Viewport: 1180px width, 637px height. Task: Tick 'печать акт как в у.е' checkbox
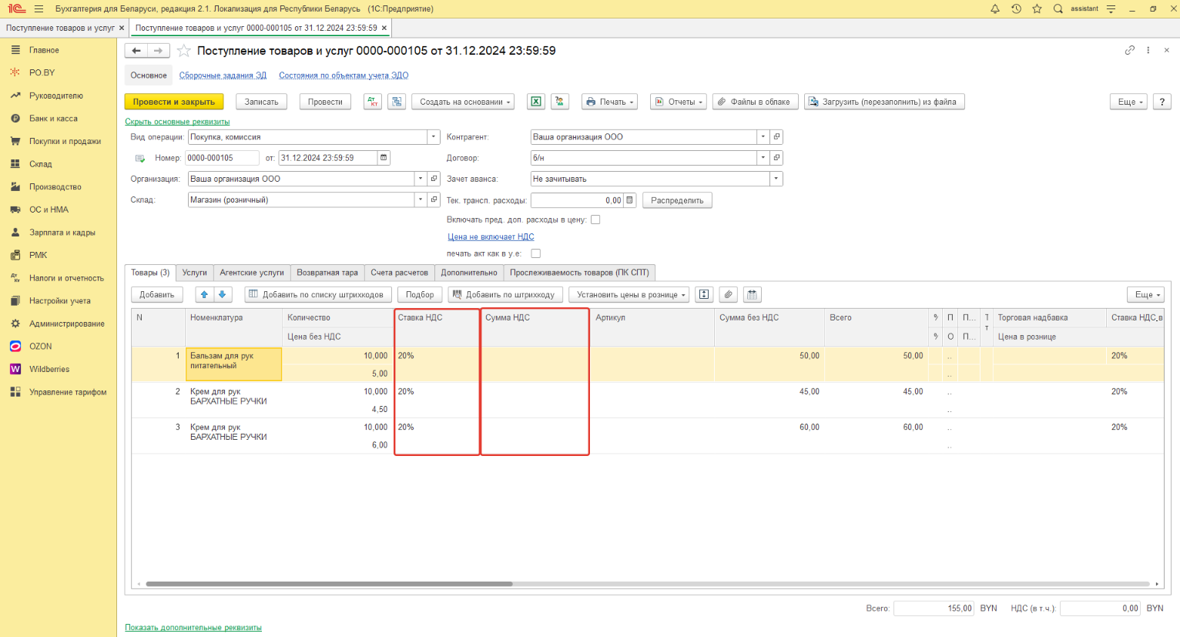pos(536,253)
